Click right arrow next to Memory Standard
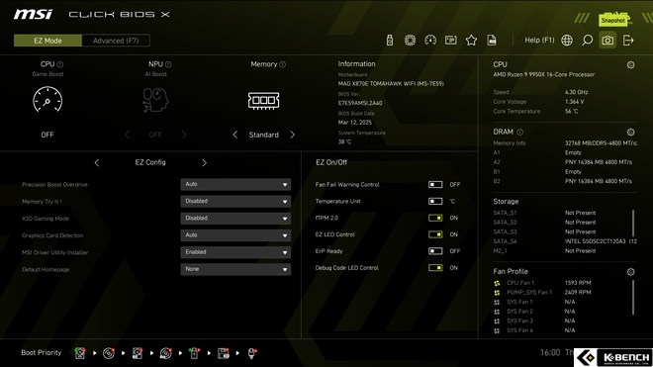653x367 pixels. (x=292, y=135)
